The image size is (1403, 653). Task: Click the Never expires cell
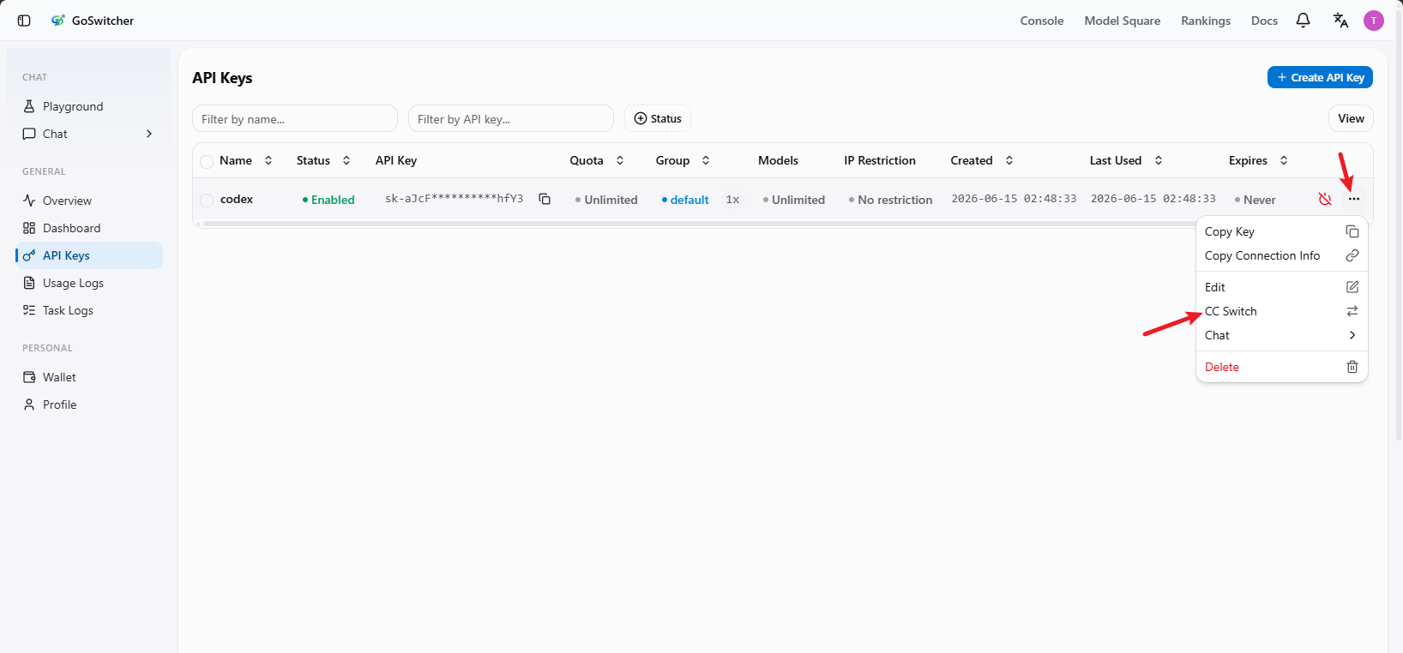tap(1255, 200)
